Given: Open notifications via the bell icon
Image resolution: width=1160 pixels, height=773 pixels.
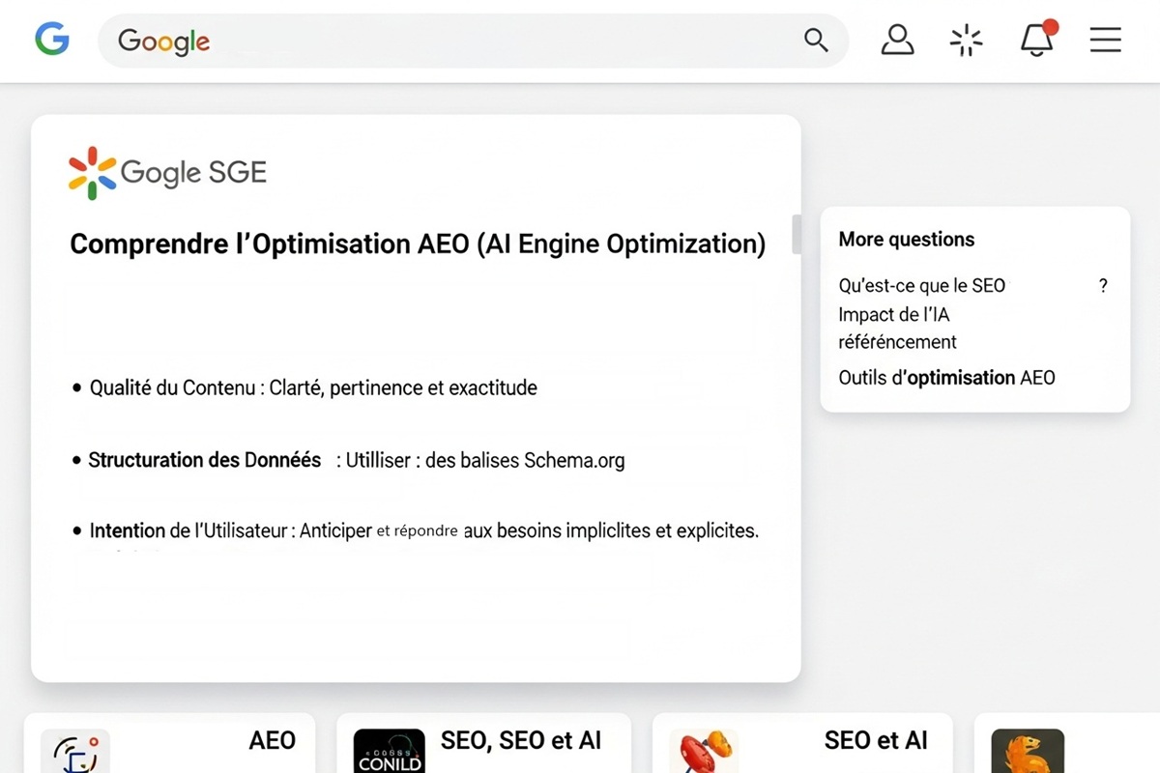Looking at the screenshot, I should coord(1035,42).
